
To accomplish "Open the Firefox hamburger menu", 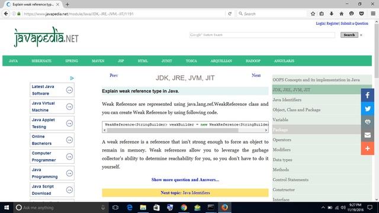I will pyautogui.click(x=373, y=14).
